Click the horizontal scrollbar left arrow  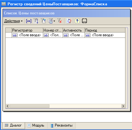(x=8, y=106)
